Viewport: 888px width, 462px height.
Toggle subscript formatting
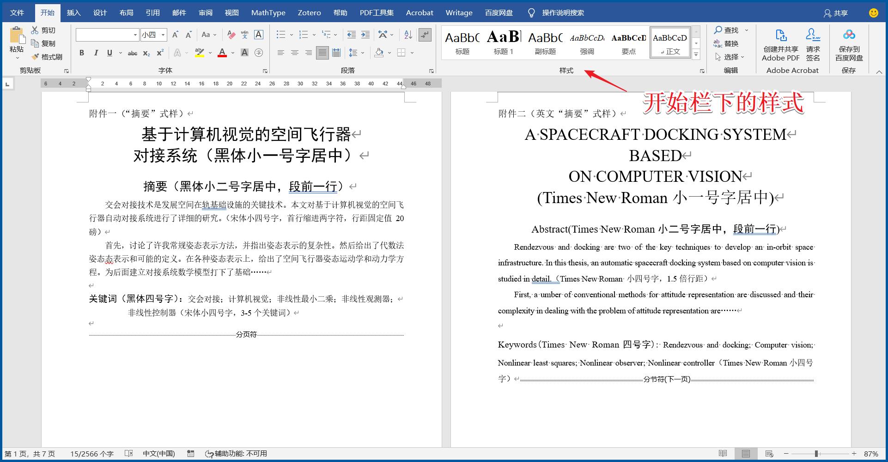tap(146, 54)
